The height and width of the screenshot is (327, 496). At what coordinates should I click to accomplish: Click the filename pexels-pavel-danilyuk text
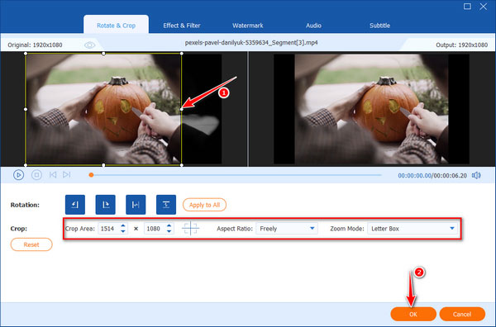pyautogui.click(x=251, y=43)
